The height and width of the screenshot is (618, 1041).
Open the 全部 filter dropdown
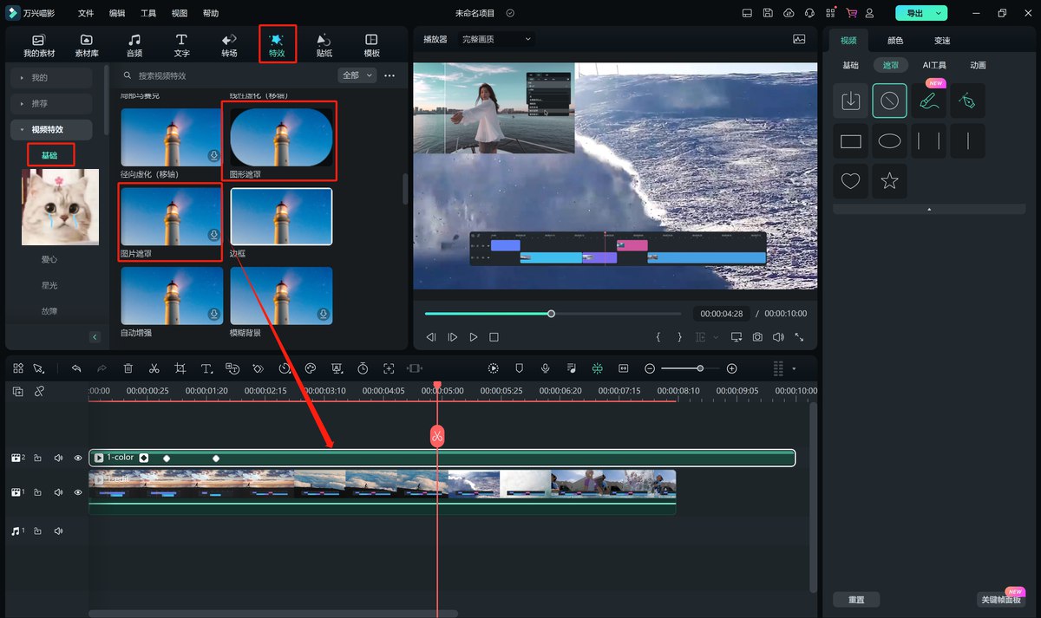click(x=357, y=75)
